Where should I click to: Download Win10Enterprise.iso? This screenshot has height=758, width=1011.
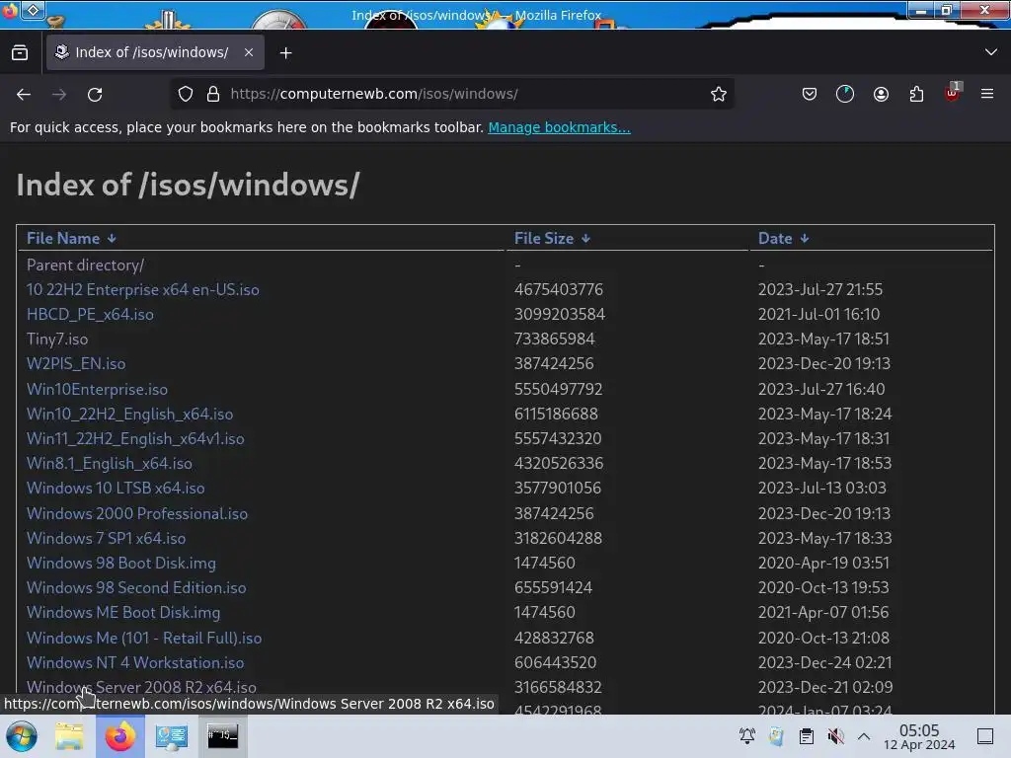[x=97, y=389]
